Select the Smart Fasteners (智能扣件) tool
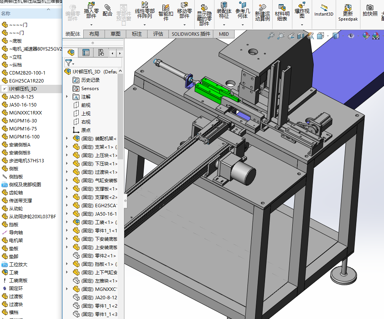The width and height of the screenshot is (384, 319). (x=166, y=11)
